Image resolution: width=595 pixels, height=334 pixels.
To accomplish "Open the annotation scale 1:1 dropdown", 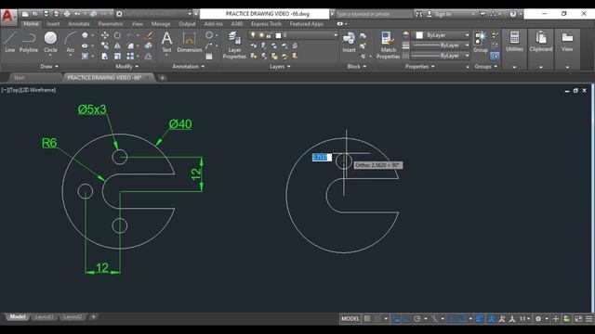I will (x=524, y=319).
